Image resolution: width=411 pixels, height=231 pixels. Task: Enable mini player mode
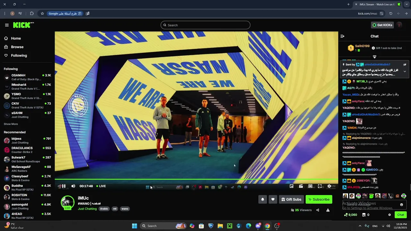(x=292, y=186)
